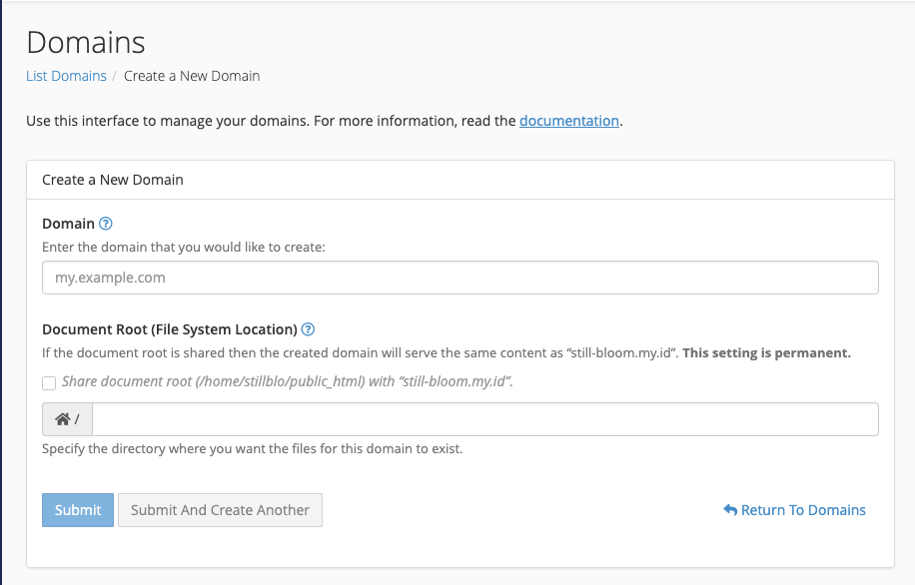The width and height of the screenshot is (915, 585).
Task: Click the 'Specify the directory' hint text
Action: (x=252, y=449)
